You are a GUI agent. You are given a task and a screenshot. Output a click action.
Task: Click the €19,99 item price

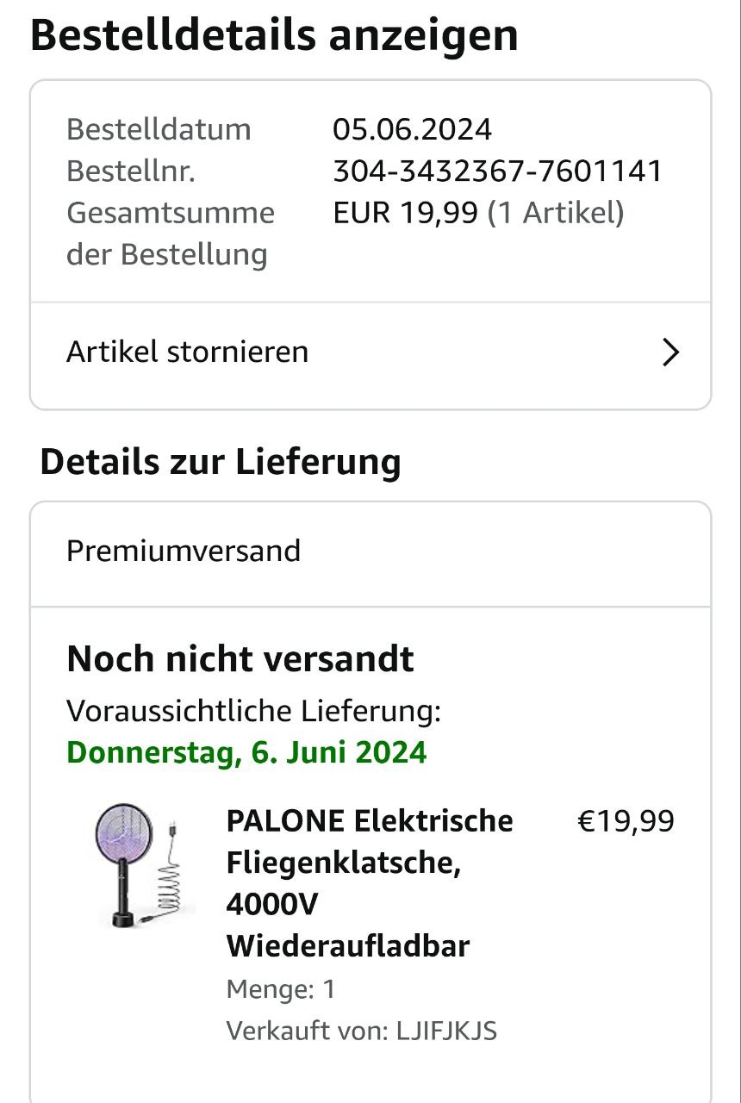626,821
